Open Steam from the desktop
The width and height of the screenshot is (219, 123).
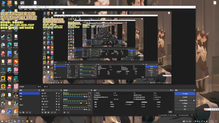tap(3, 37)
